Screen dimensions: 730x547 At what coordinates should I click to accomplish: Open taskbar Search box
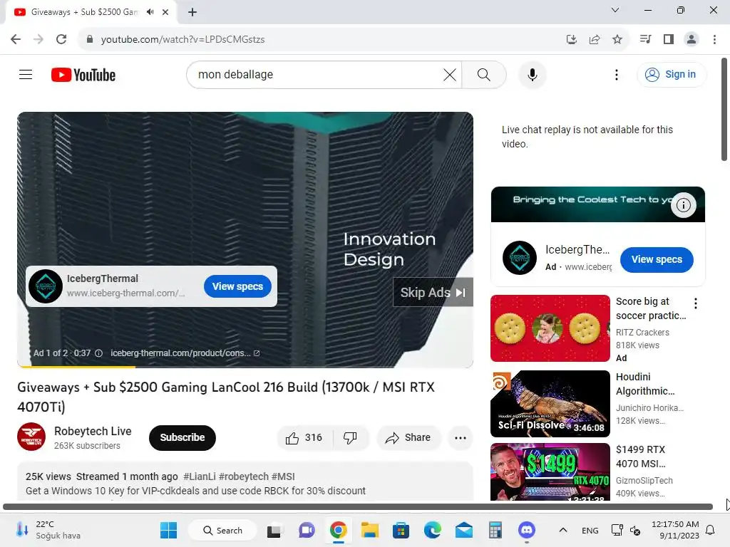click(x=222, y=530)
